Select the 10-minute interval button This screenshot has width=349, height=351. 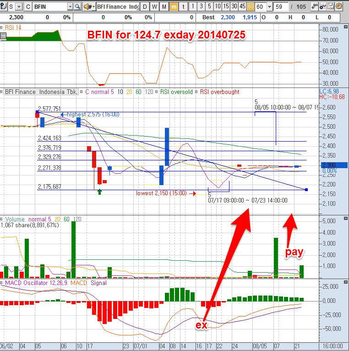[x=218, y=6]
